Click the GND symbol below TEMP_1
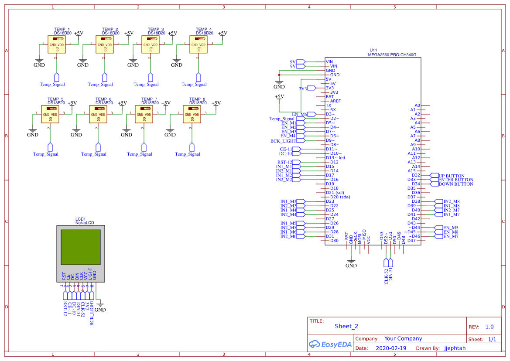 (39, 61)
